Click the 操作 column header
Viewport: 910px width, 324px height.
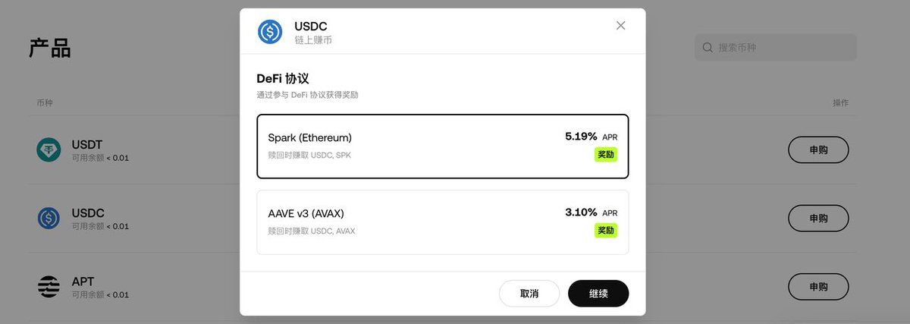[x=839, y=102]
